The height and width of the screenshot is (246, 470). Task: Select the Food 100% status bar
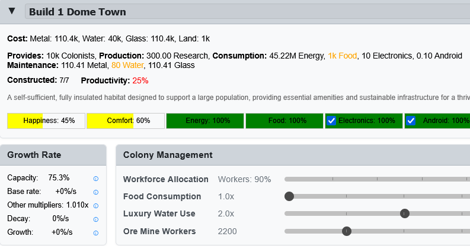pos(284,121)
